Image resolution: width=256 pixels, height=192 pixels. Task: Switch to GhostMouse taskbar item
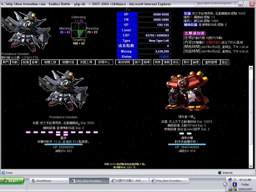49,181
